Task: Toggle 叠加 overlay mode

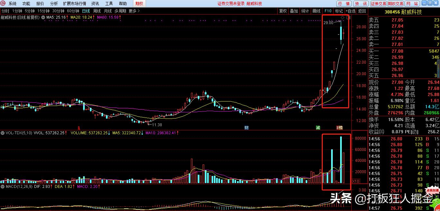Action: [294, 11]
